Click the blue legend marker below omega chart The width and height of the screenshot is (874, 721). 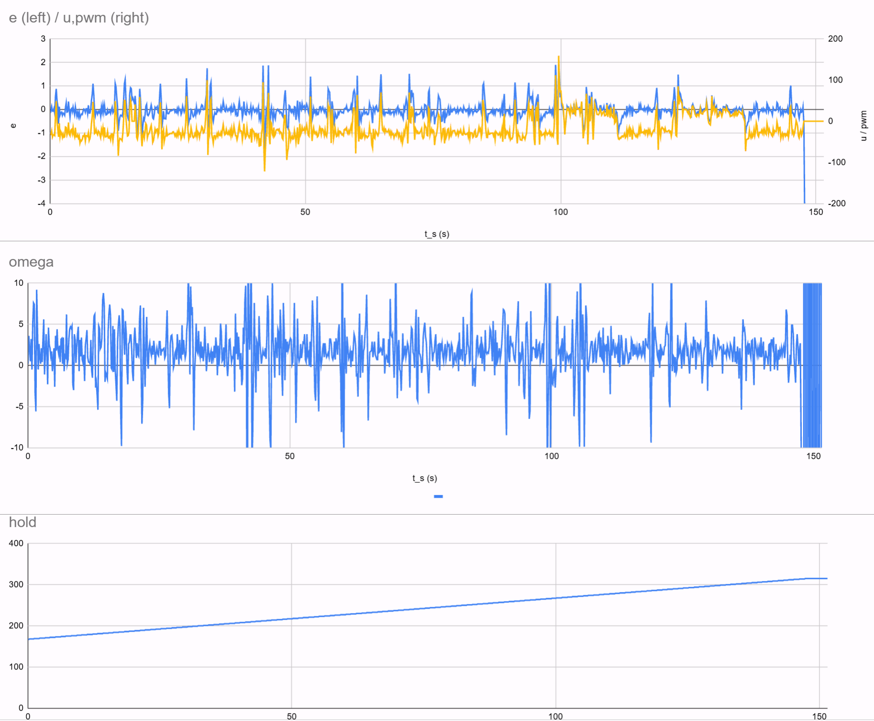coord(438,496)
